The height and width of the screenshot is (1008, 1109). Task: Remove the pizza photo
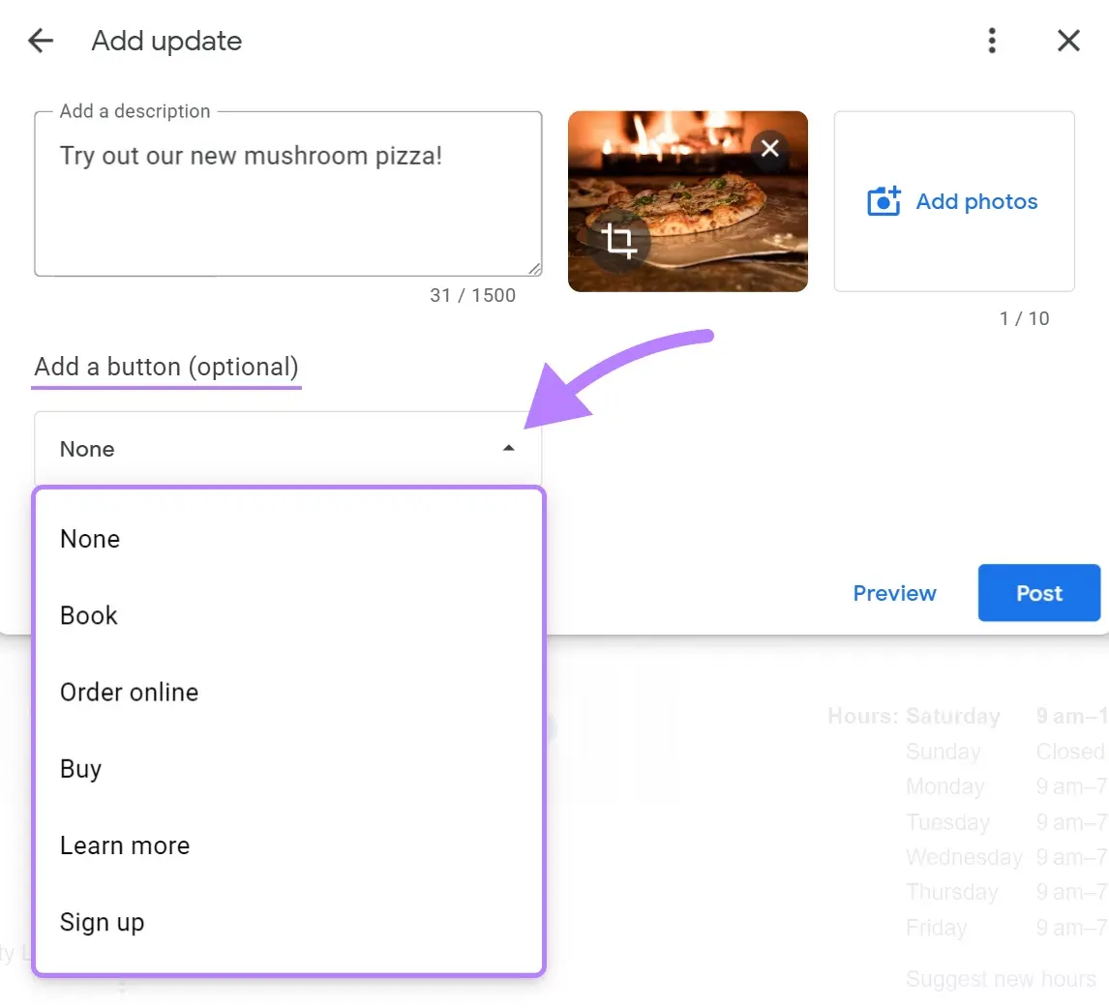pyautogui.click(x=769, y=148)
